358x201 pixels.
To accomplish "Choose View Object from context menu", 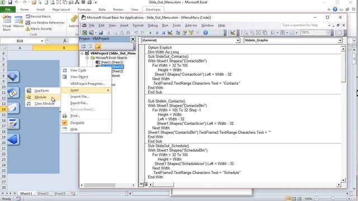I will pyautogui.click(x=86, y=77).
